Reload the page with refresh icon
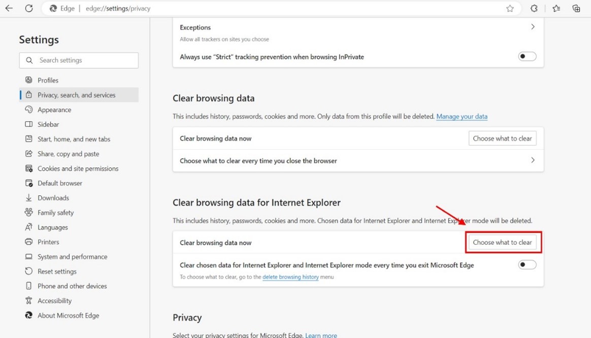Image resolution: width=591 pixels, height=338 pixels. pyautogui.click(x=29, y=8)
